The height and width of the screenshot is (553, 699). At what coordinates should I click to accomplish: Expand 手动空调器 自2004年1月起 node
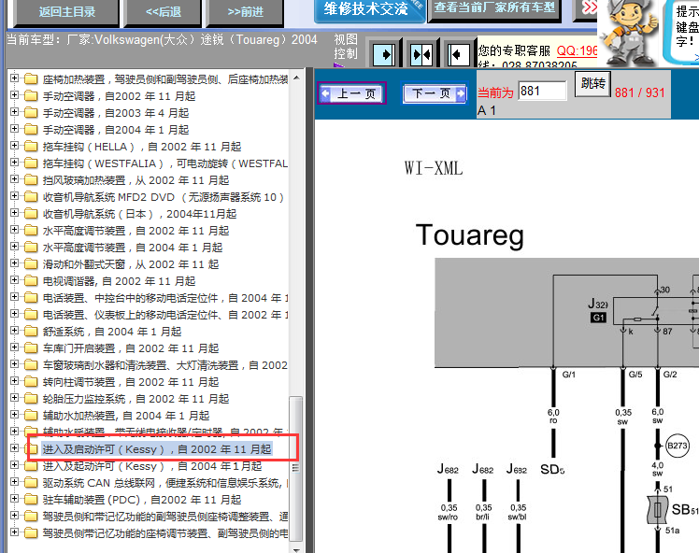pyautogui.click(x=14, y=129)
